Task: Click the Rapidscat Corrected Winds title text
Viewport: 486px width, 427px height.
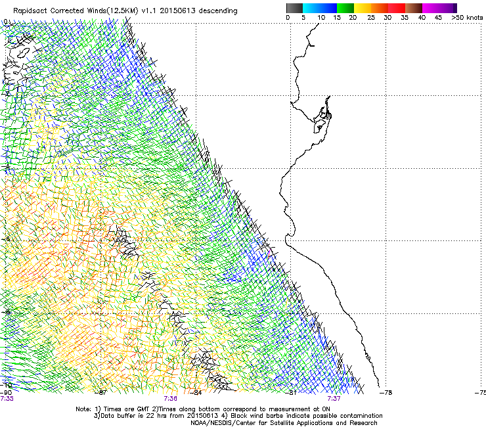Action: pos(125,11)
